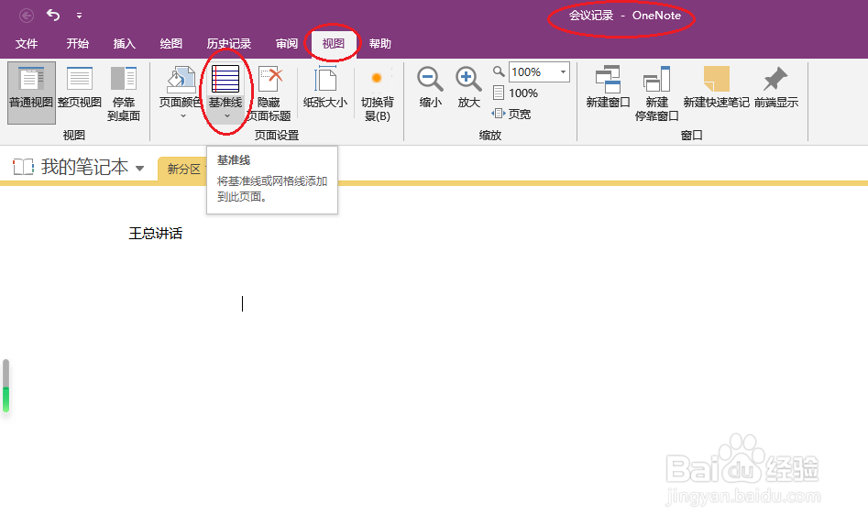
Task: Switch to the 绘图 tab
Action: (171, 44)
